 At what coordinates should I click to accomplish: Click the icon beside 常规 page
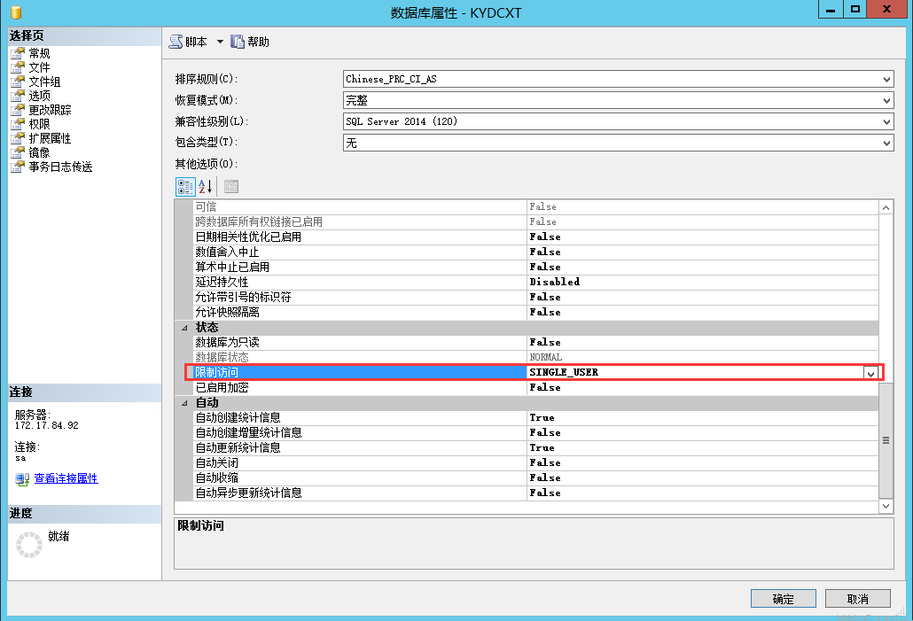tap(18, 53)
